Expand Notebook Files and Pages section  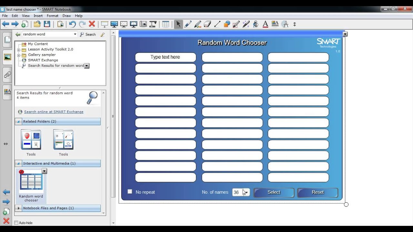coord(19,208)
